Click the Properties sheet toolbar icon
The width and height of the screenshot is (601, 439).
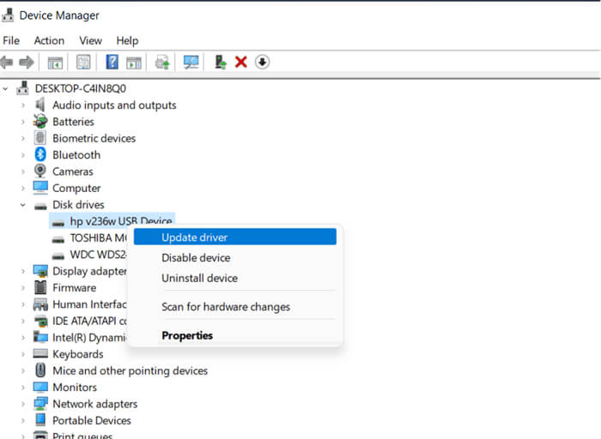coord(83,62)
